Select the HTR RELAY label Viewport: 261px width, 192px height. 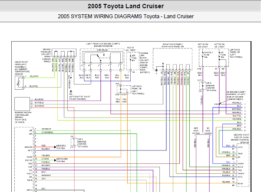[x=102, y=50]
